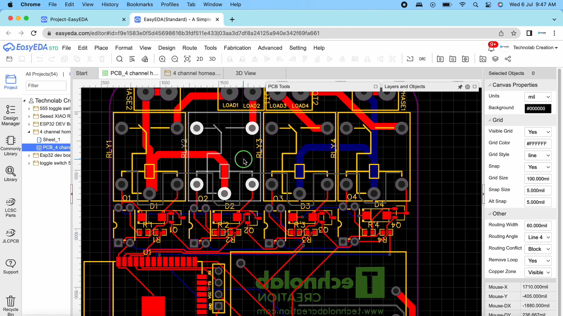The height and width of the screenshot is (316, 563).
Task: Open Chrome History menu in macOS bar
Action: coord(110,4)
